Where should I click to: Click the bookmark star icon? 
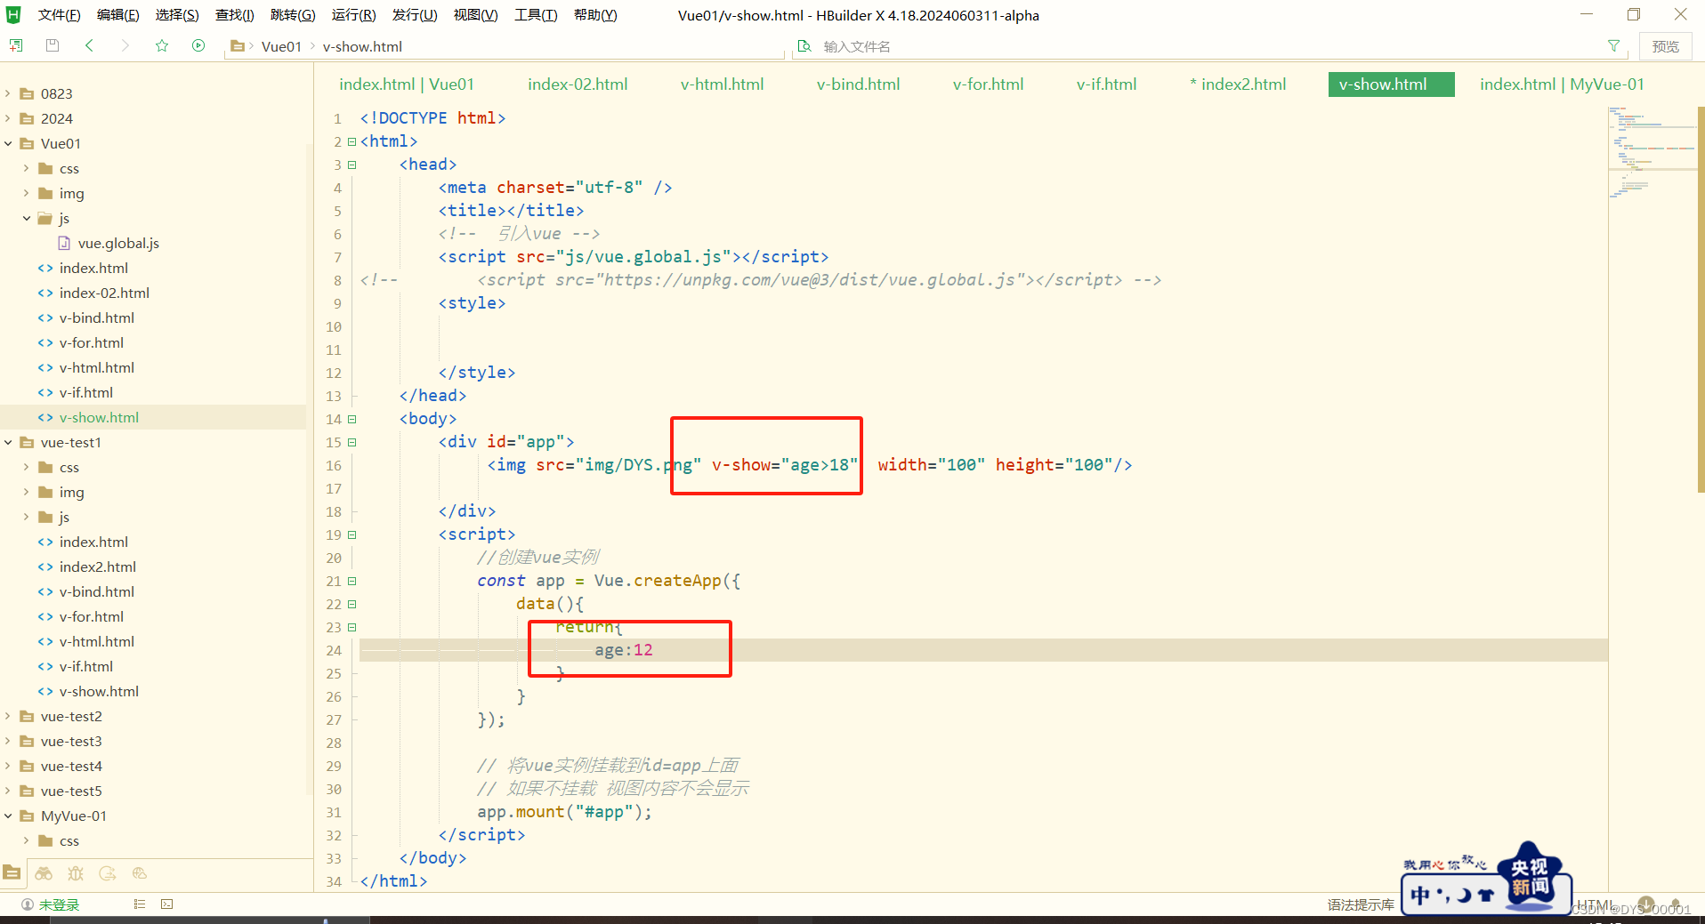point(162,45)
